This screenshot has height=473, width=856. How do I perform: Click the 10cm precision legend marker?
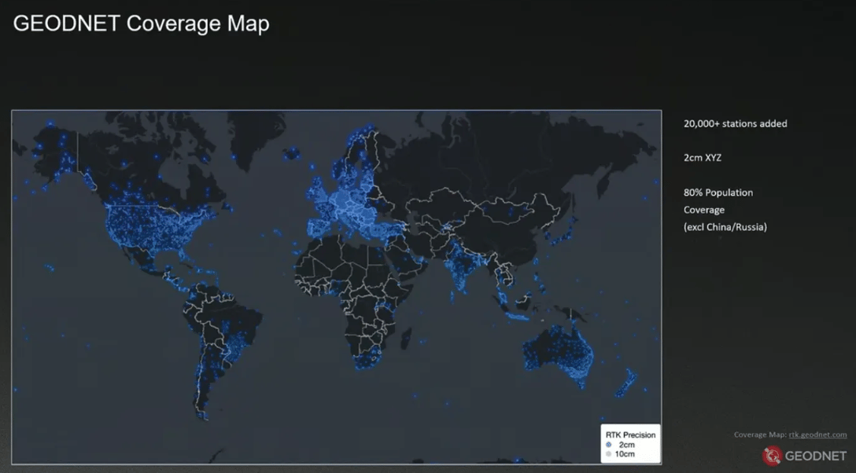tap(609, 454)
